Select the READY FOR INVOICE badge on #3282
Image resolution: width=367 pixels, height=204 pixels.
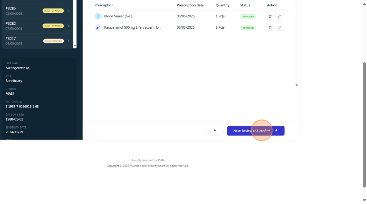click(53, 26)
